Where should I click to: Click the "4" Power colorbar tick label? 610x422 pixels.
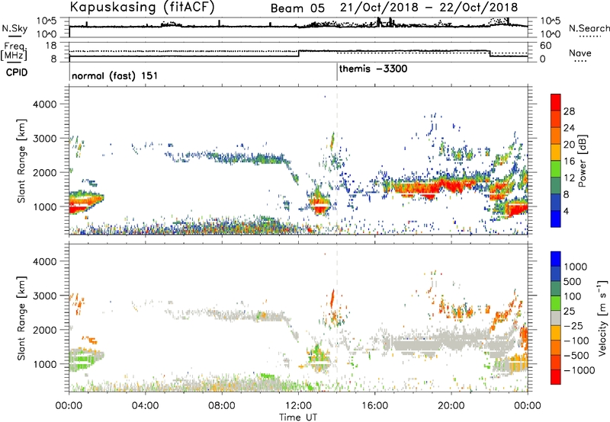[566, 211]
